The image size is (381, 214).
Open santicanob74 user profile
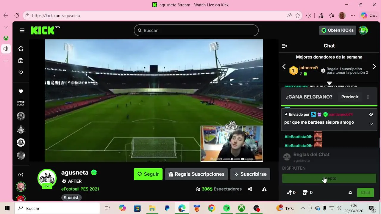[341, 114]
